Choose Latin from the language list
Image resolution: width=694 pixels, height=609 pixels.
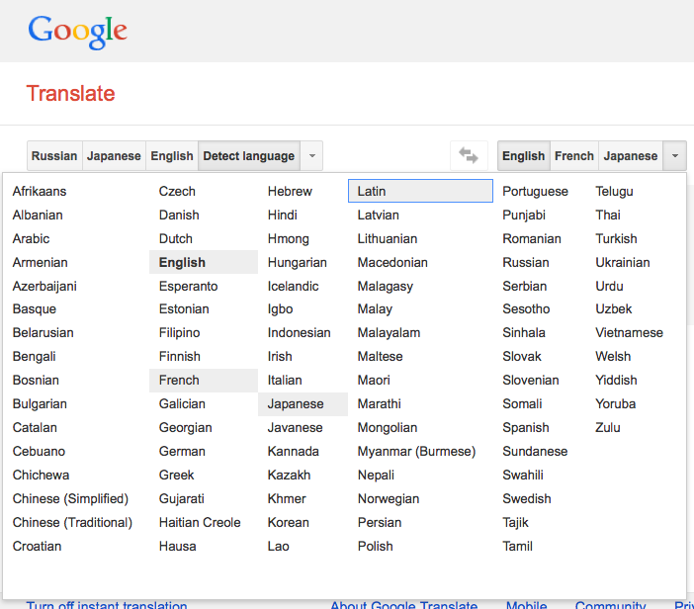420,191
